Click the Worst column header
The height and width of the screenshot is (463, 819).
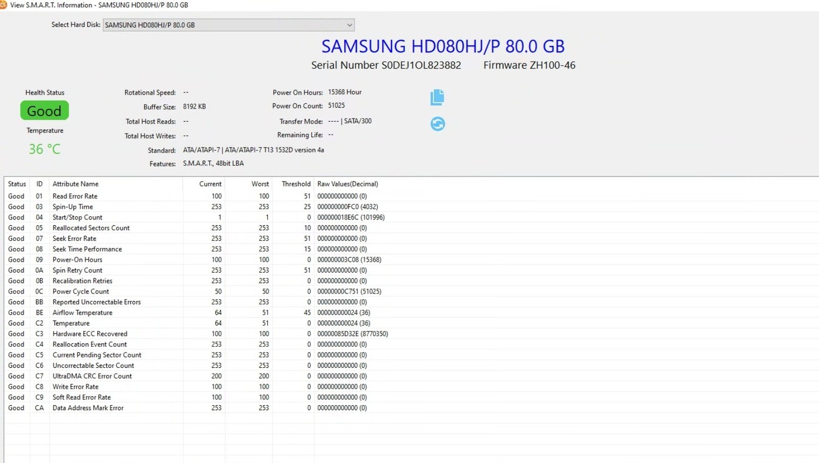pos(249,184)
